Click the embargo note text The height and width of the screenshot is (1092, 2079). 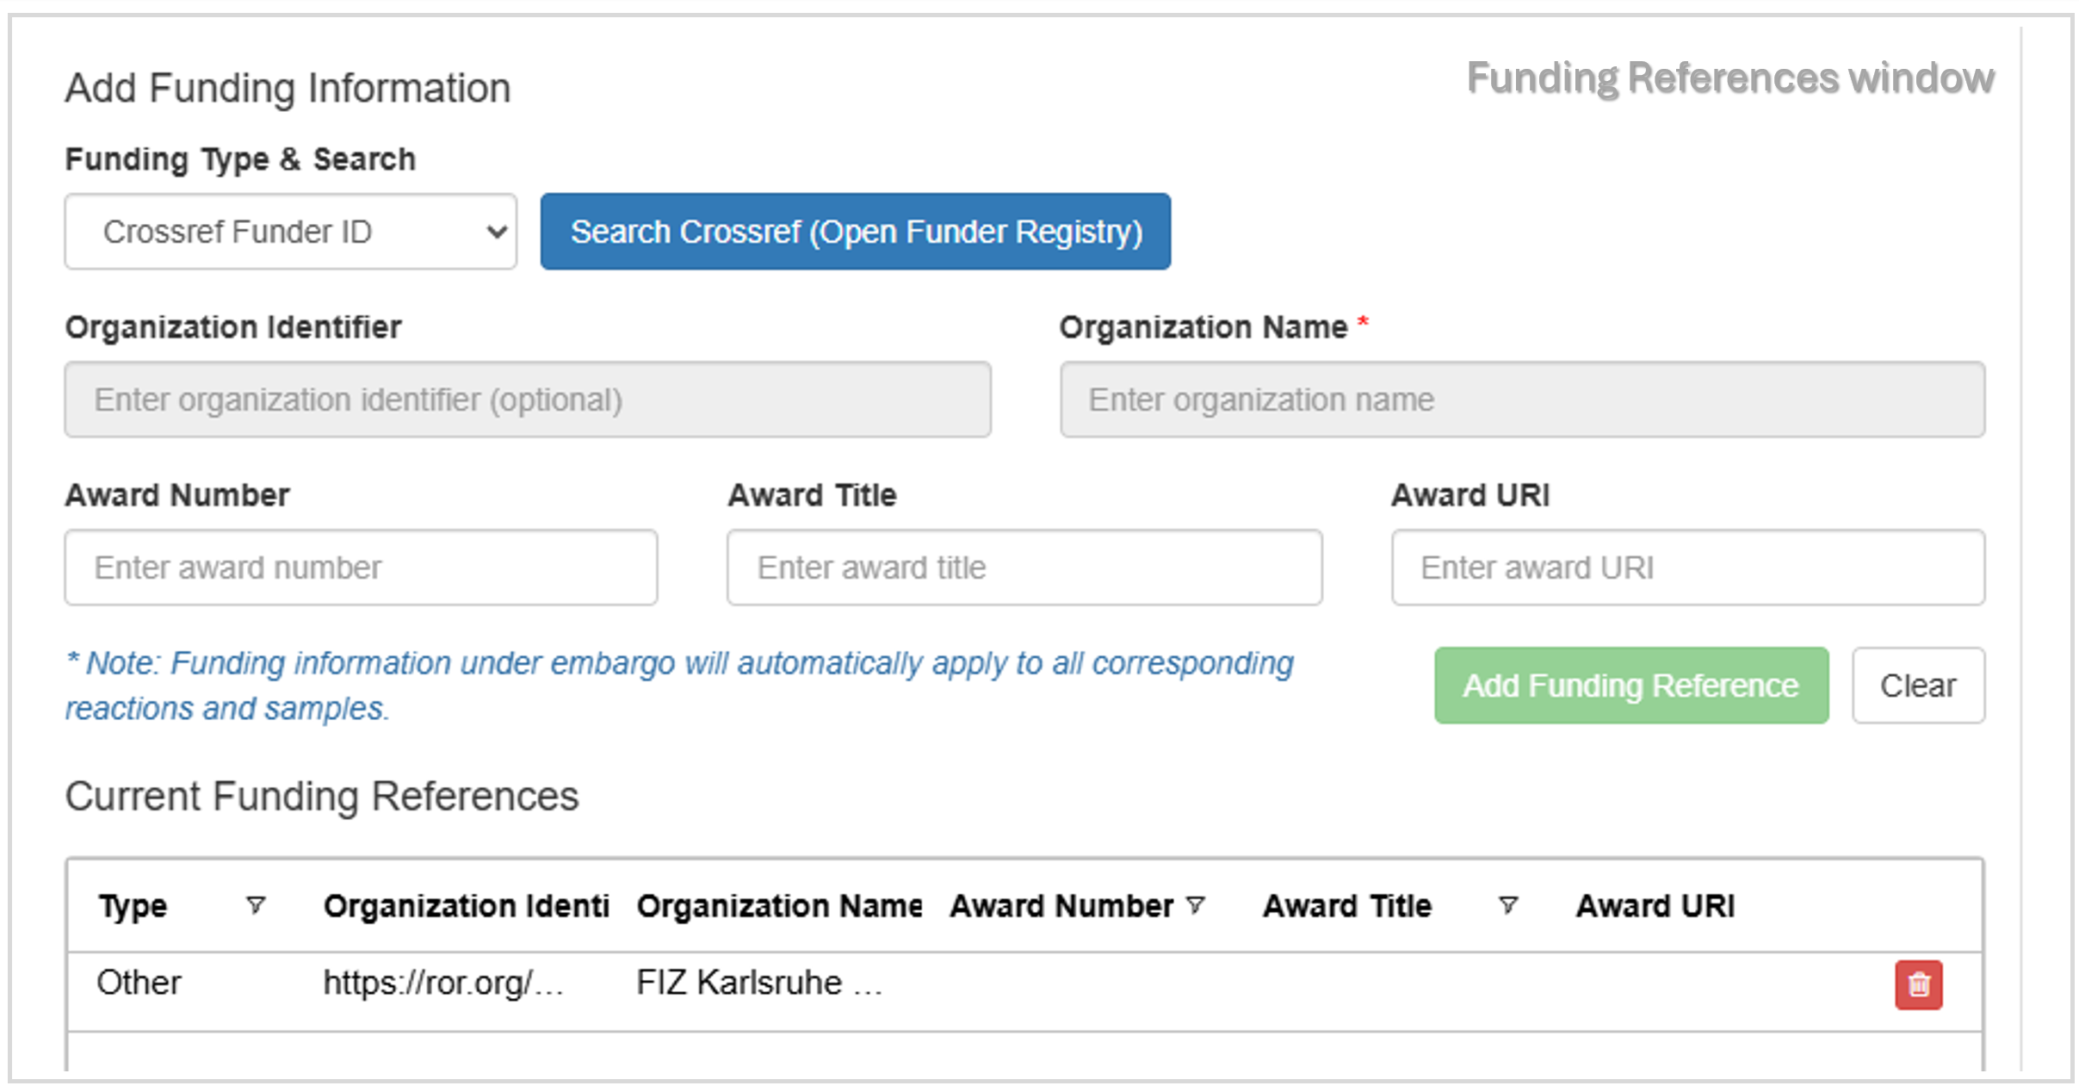(678, 685)
